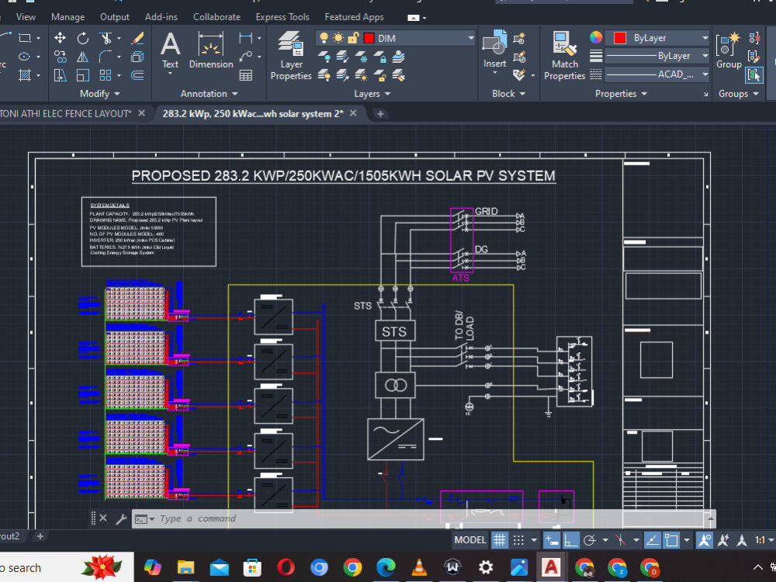Open the command line customization wrench
The height and width of the screenshot is (582, 776).
click(x=121, y=518)
